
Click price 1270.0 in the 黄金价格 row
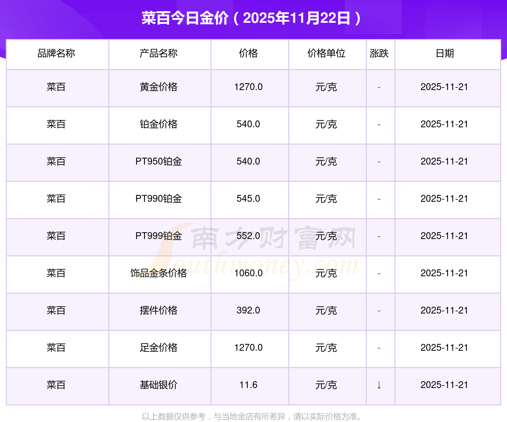248,87
